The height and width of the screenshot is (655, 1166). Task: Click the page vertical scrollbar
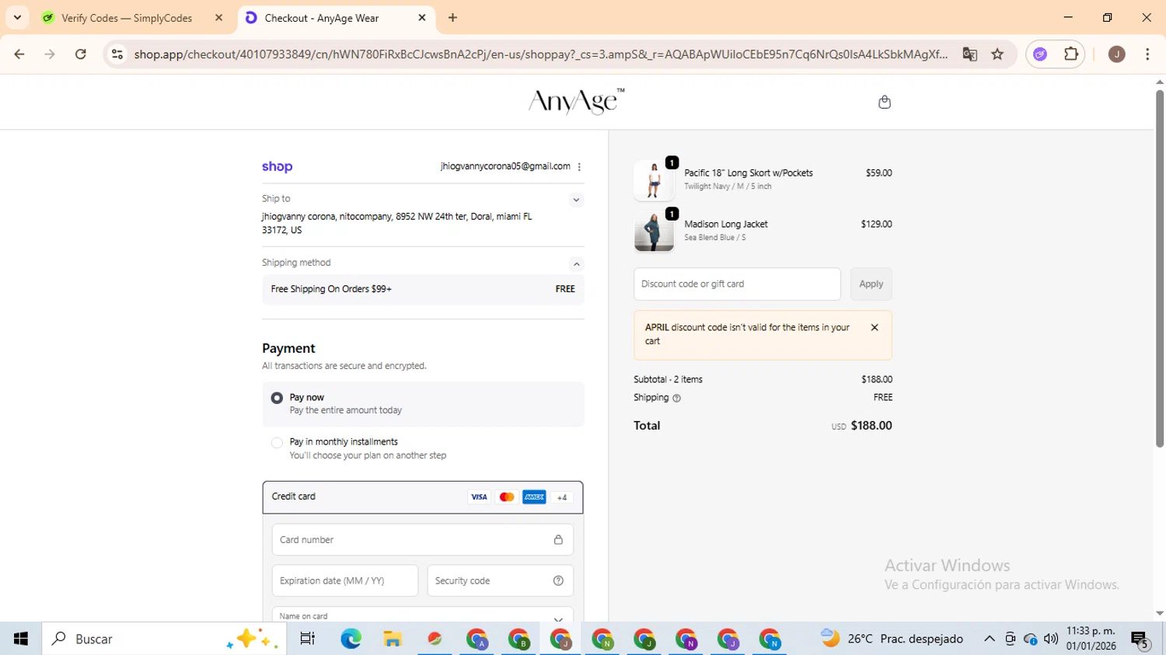(1159, 268)
